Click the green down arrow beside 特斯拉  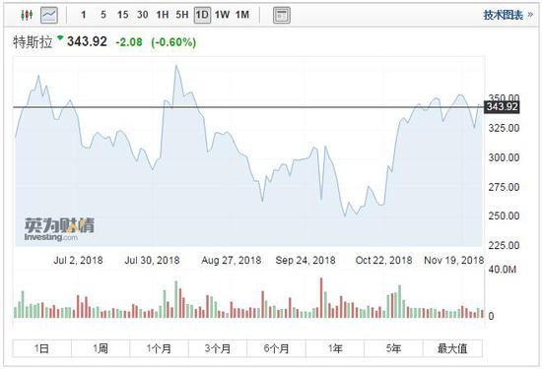(x=60, y=37)
